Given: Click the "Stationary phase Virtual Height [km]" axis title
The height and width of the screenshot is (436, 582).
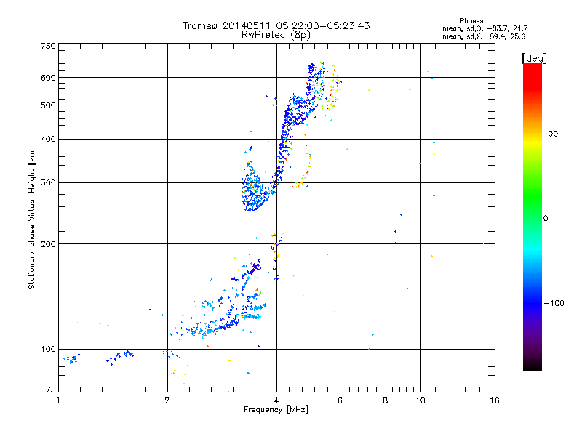Looking at the screenshot, I should coord(32,218).
